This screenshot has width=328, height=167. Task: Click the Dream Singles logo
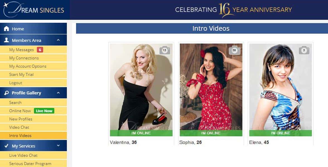pyautogui.click(x=34, y=10)
